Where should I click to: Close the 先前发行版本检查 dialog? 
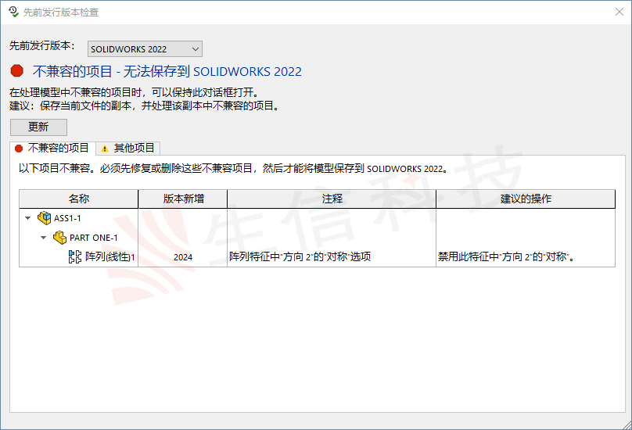coord(619,12)
